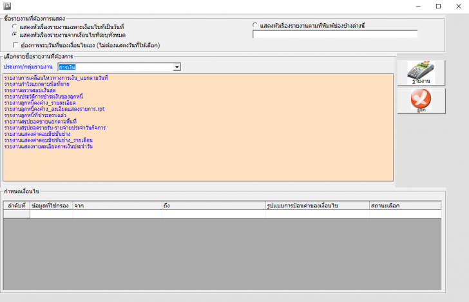Click the จาก column header
Viewport: 469px width, 302px height.
pyautogui.click(x=117, y=205)
